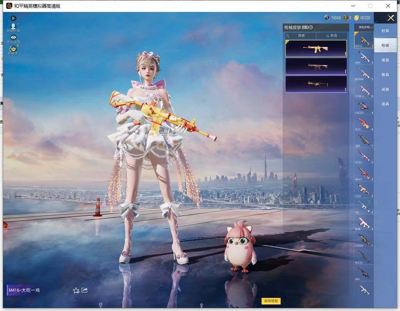
Task: Favorite the skin with the star icon
Action: [x=76, y=290]
